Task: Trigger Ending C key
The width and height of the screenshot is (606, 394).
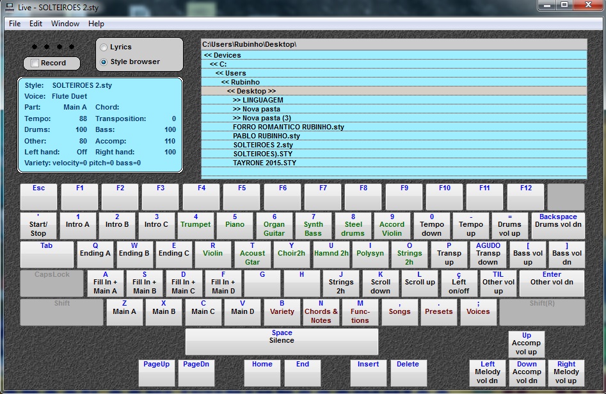Action: coord(173,254)
